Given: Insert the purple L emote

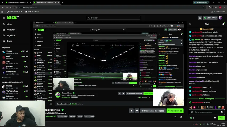Looking at the screenshot, I should point(216,107).
